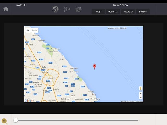The height and width of the screenshot is (125, 167).
Task: Go to the home screen icon
Action: [6, 9]
